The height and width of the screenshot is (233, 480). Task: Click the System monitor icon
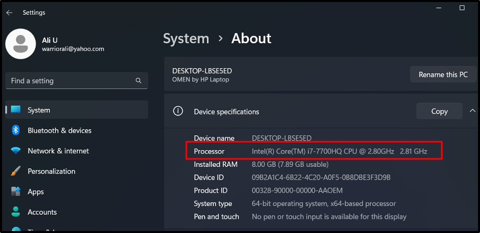tap(16, 110)
